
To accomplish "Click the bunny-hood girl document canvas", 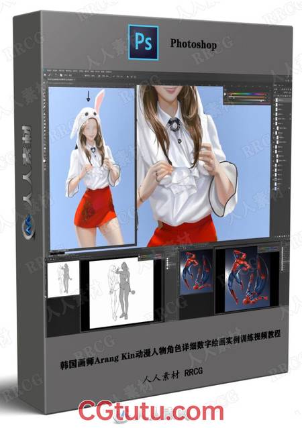I will click(x=93, y=166).
